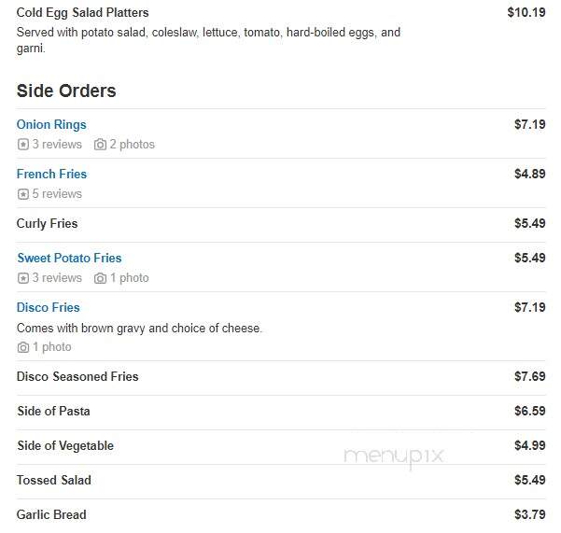The height and width of the screenshot is (533, 561).
Task: Click the star review icon under Onion Rings
Action: coord(23,145)
